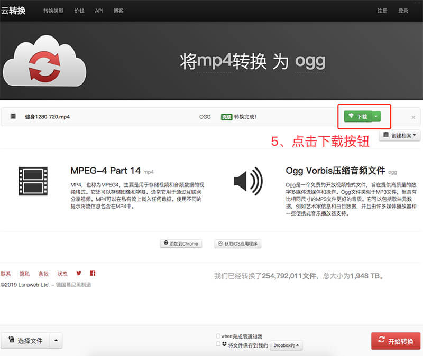Open the 创建档案 dropdown
The height and width of the screenshot is (356, 423).
click(400, 135)
